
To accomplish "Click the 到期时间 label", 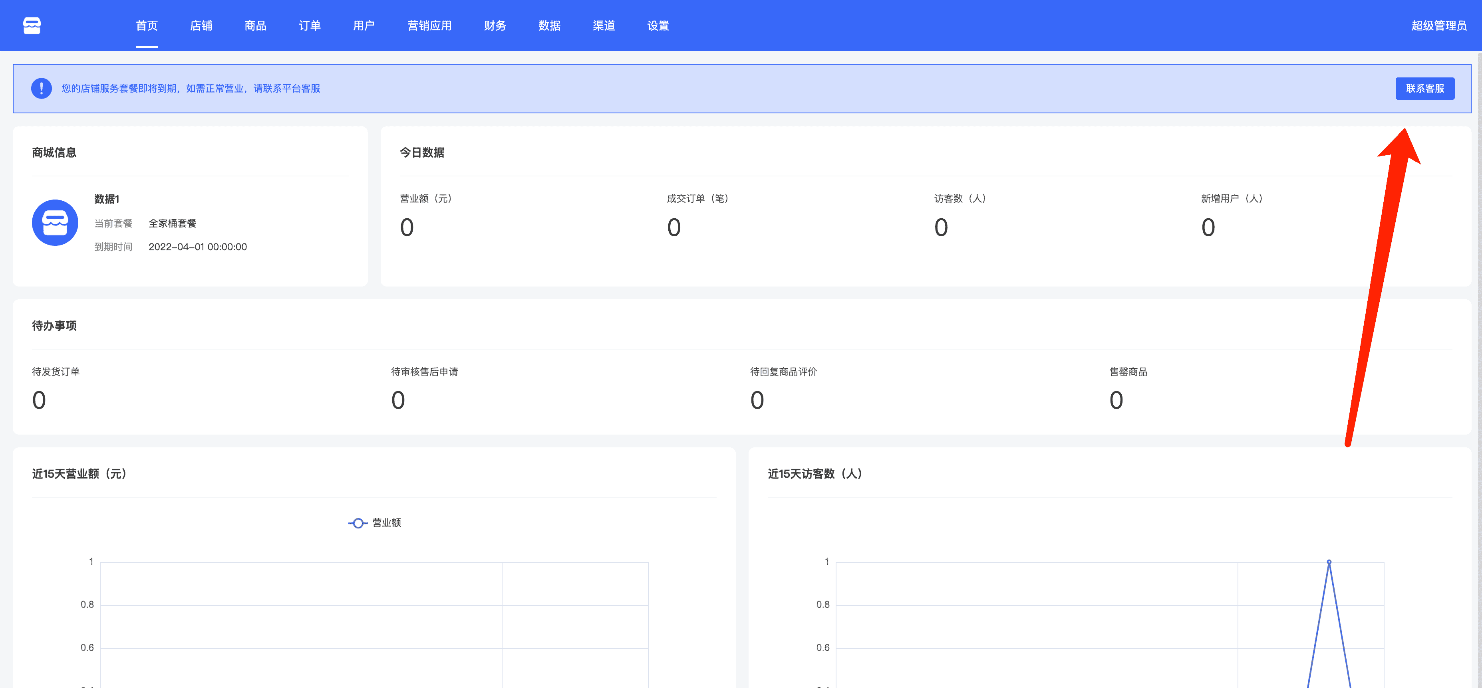I will pos(113,247).
